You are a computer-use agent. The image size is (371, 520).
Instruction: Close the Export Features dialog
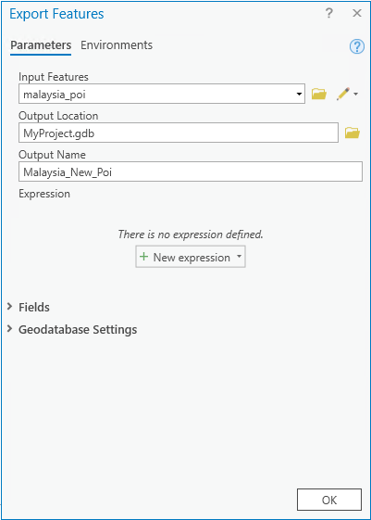pyautogui.click(x=357, y=13)
